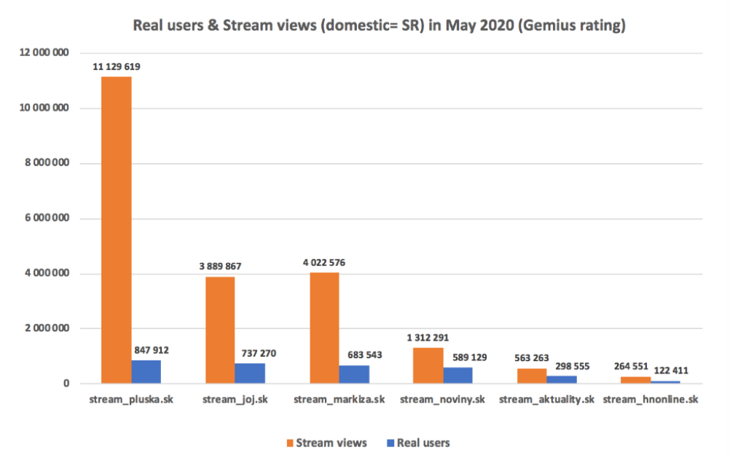Select the orange Stream views legend swatch

click(290, 443)
